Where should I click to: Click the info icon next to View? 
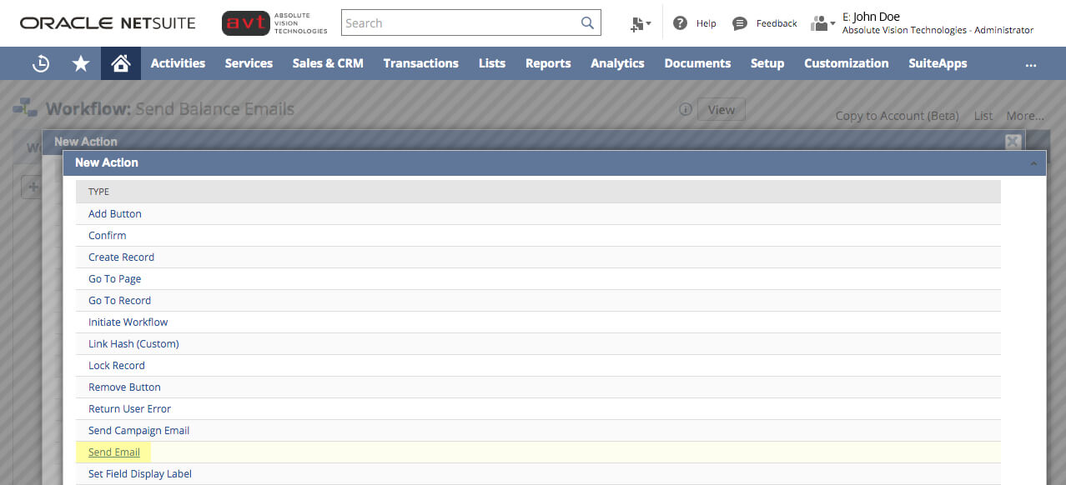pos(685,109)
